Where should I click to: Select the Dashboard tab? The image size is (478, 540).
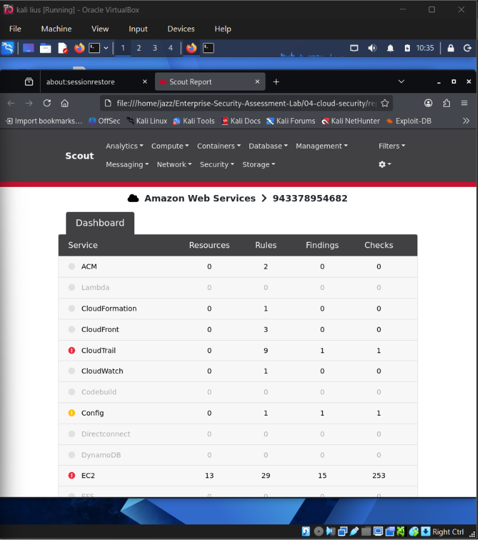pyautogui.click(x=100, y=223)
